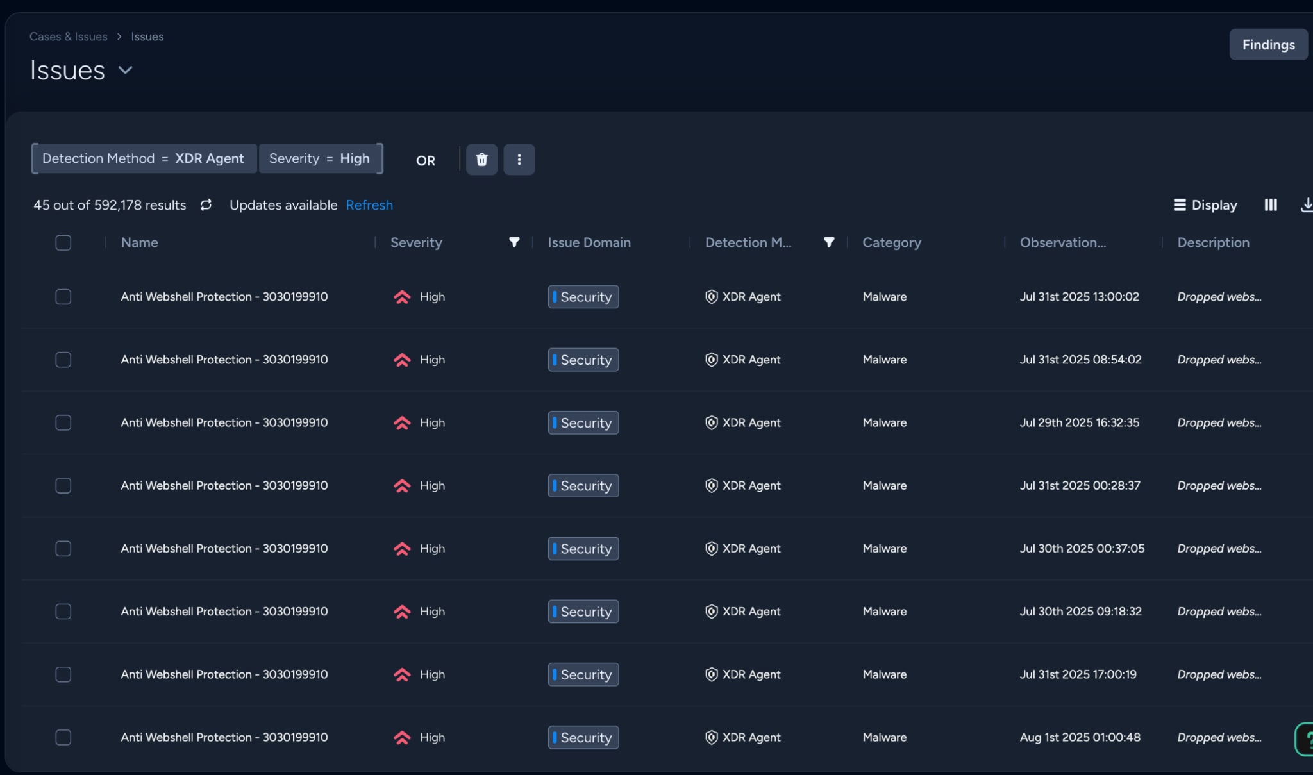Click High severity icon for 17:00:19 row
The image size is (1313, 775).
click(402, 674)
